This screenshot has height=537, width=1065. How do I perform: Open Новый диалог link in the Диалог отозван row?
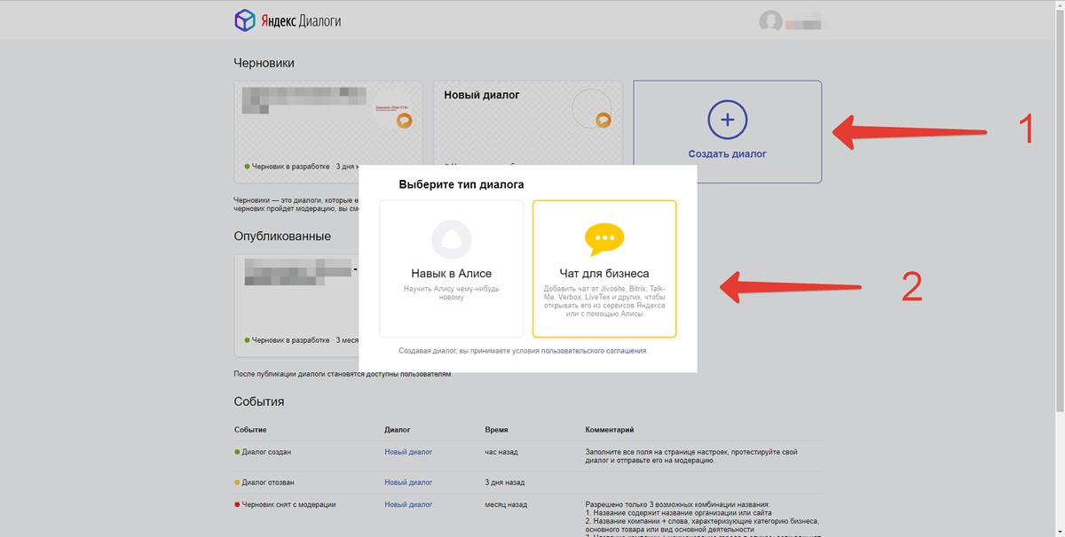pos(408,483)
